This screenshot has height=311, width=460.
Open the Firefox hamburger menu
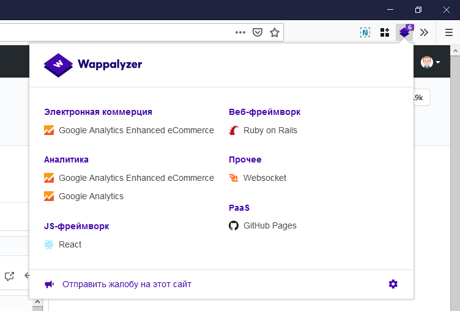click(x=449, y=32)
